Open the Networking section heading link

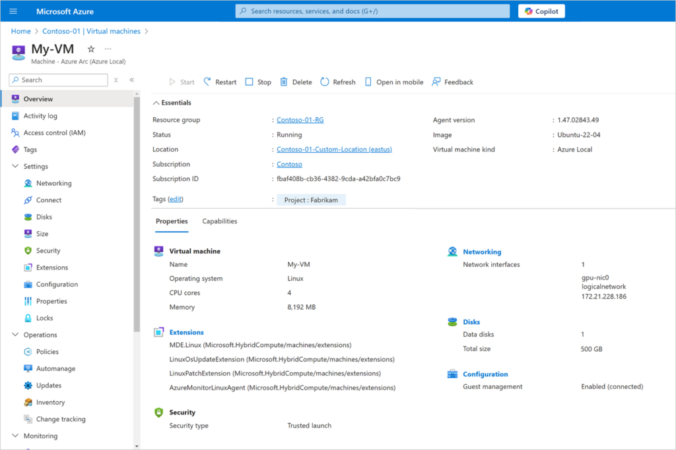(x=482, y=252)
